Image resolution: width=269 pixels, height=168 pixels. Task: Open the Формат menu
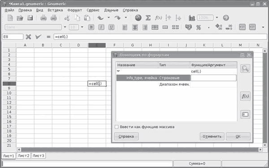74,10
